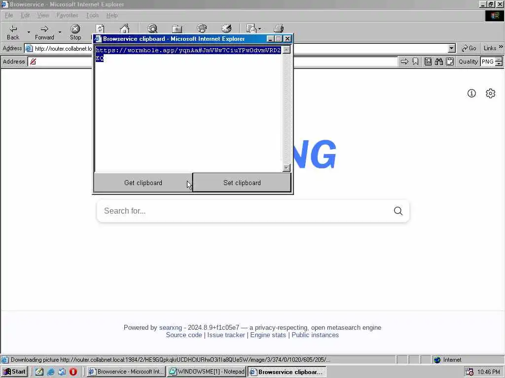This screenshot has width=505, height=378.
Task: Open the Public instances link
Action: (315, 335)
